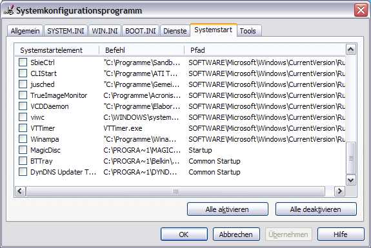This screenshot has width=371, height=248.
Task: Enable the Winampa startup checkbox
Action: coord(23,139)
